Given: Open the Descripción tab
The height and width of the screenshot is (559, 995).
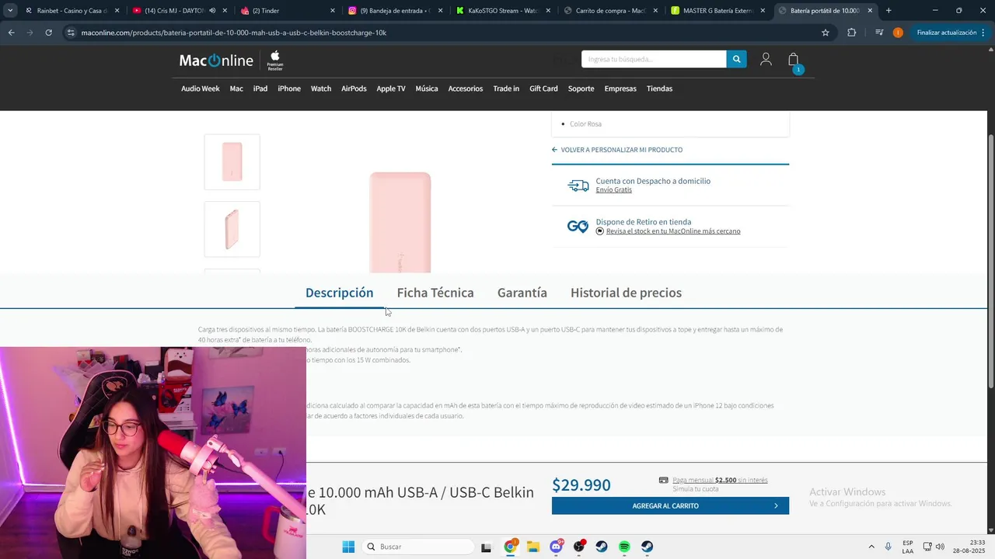Looking at the screenshot, I should (339, 293).
